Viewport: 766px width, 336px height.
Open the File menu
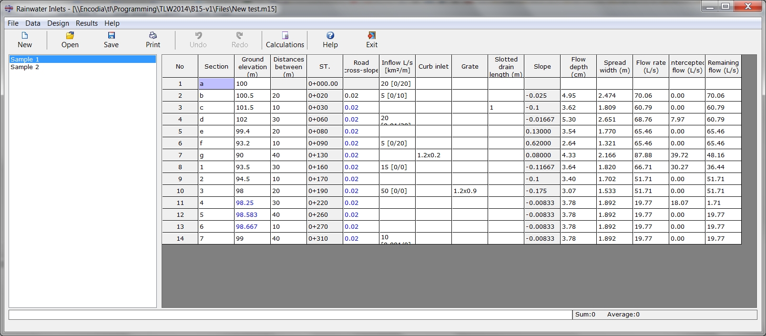point(13,23)
